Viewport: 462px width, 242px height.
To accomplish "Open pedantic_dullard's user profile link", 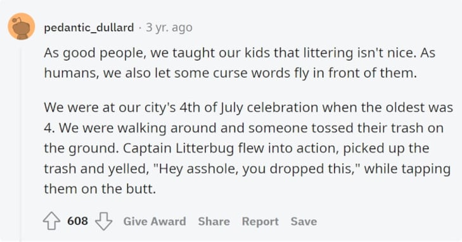I will (89, 28).
